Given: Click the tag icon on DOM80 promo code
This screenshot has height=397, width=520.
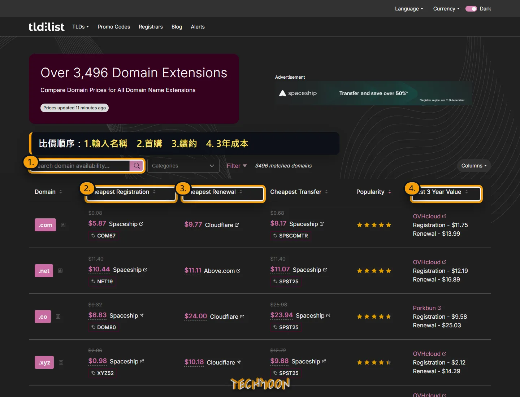Looking at the screenshot, I should click(x=94, y=327).
